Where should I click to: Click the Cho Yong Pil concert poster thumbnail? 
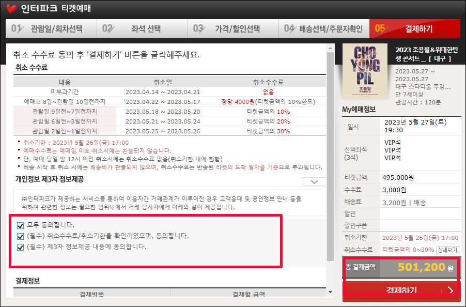point(365,71)
